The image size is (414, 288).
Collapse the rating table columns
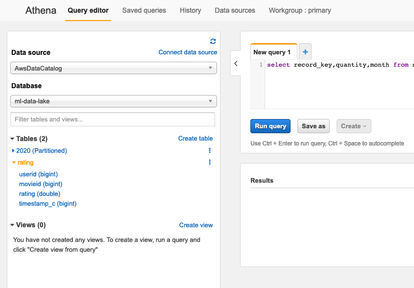click(x=14, y=162)
